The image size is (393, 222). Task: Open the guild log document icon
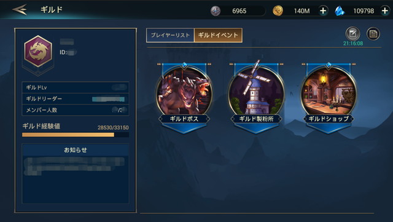373,34
